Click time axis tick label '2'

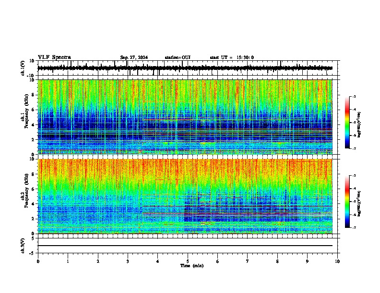pyautogui.click(x=98, y=261)
